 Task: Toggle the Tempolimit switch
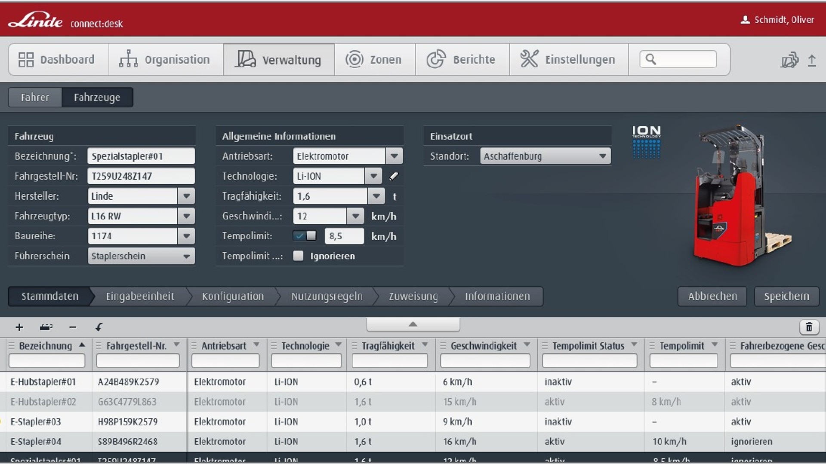304,236
